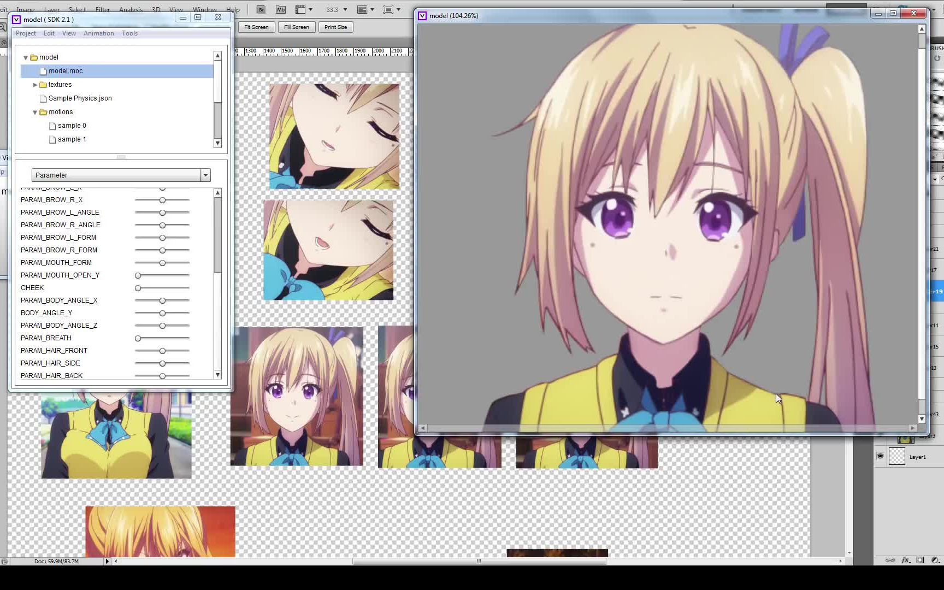
Task: Click the link layers icon
Action: pyautogui.click(x=890, y=560)
